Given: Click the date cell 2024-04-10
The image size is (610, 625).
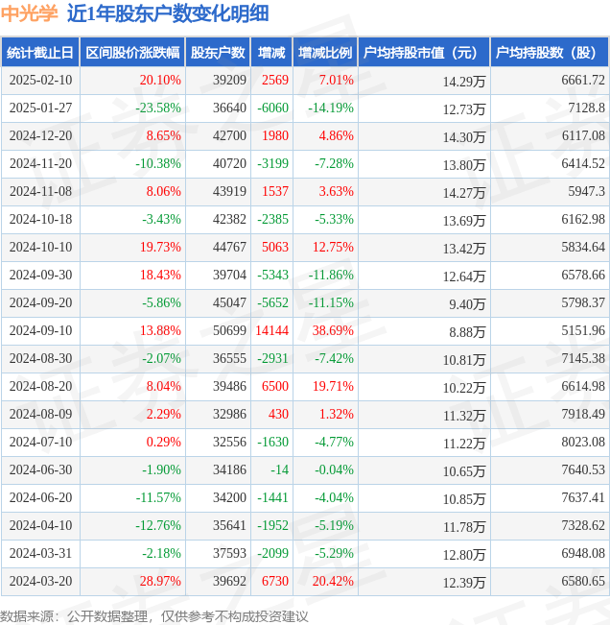Looking at the screenshot, I should pyautogui.click(x=40, y=525).
